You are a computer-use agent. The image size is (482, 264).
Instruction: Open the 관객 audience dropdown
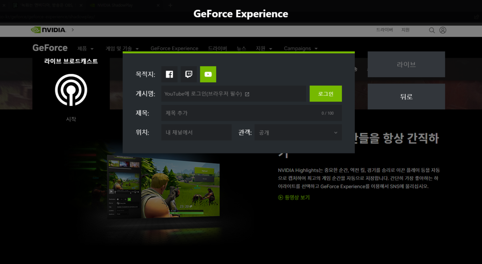click(298, 132)
